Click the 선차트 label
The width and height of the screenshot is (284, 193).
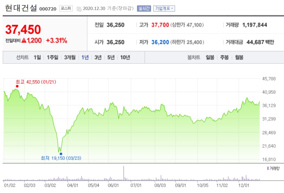(22, 57)
